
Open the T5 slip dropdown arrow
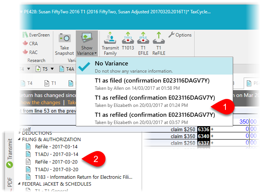52,69
